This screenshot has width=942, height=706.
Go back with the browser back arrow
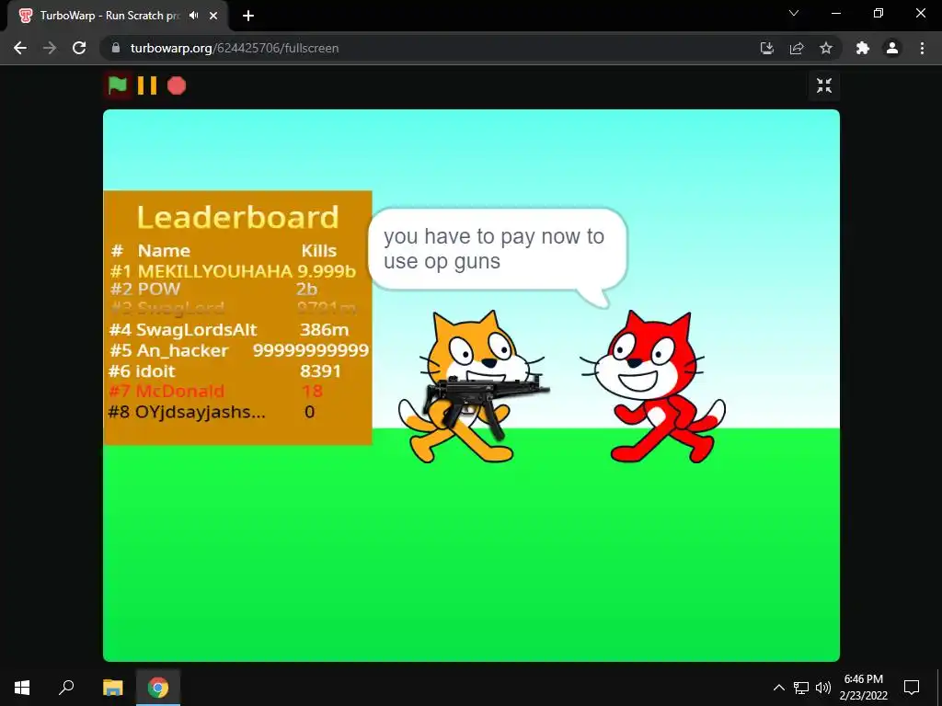point(20,48)
